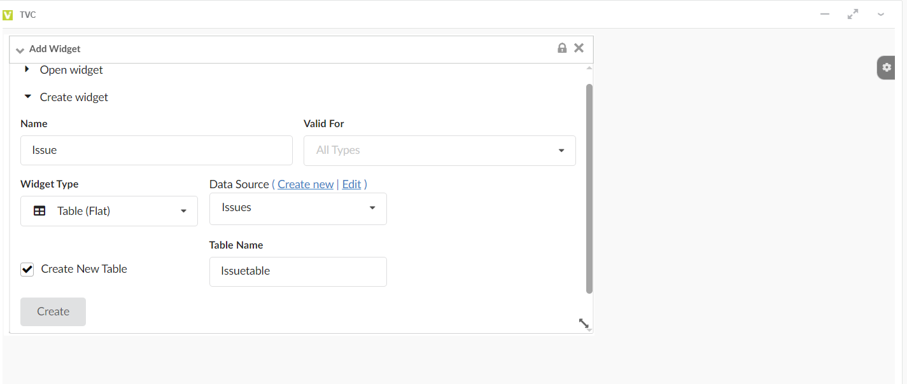
Task: Click the Table Name input field
Action: (298, 271)
